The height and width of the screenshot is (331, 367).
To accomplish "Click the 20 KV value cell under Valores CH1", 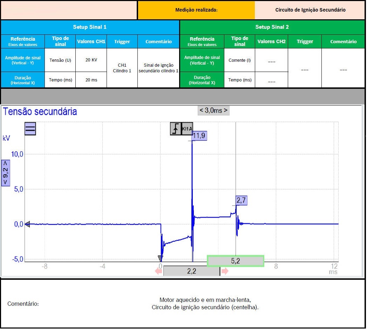I will pos(91,60).
